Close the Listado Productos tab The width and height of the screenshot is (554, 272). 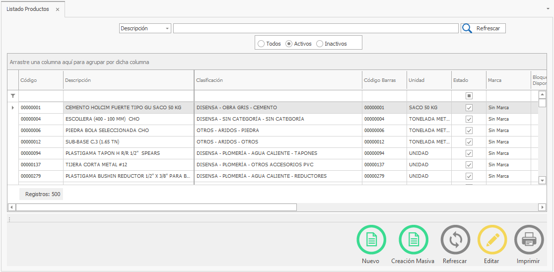click(x=57, y=9)
